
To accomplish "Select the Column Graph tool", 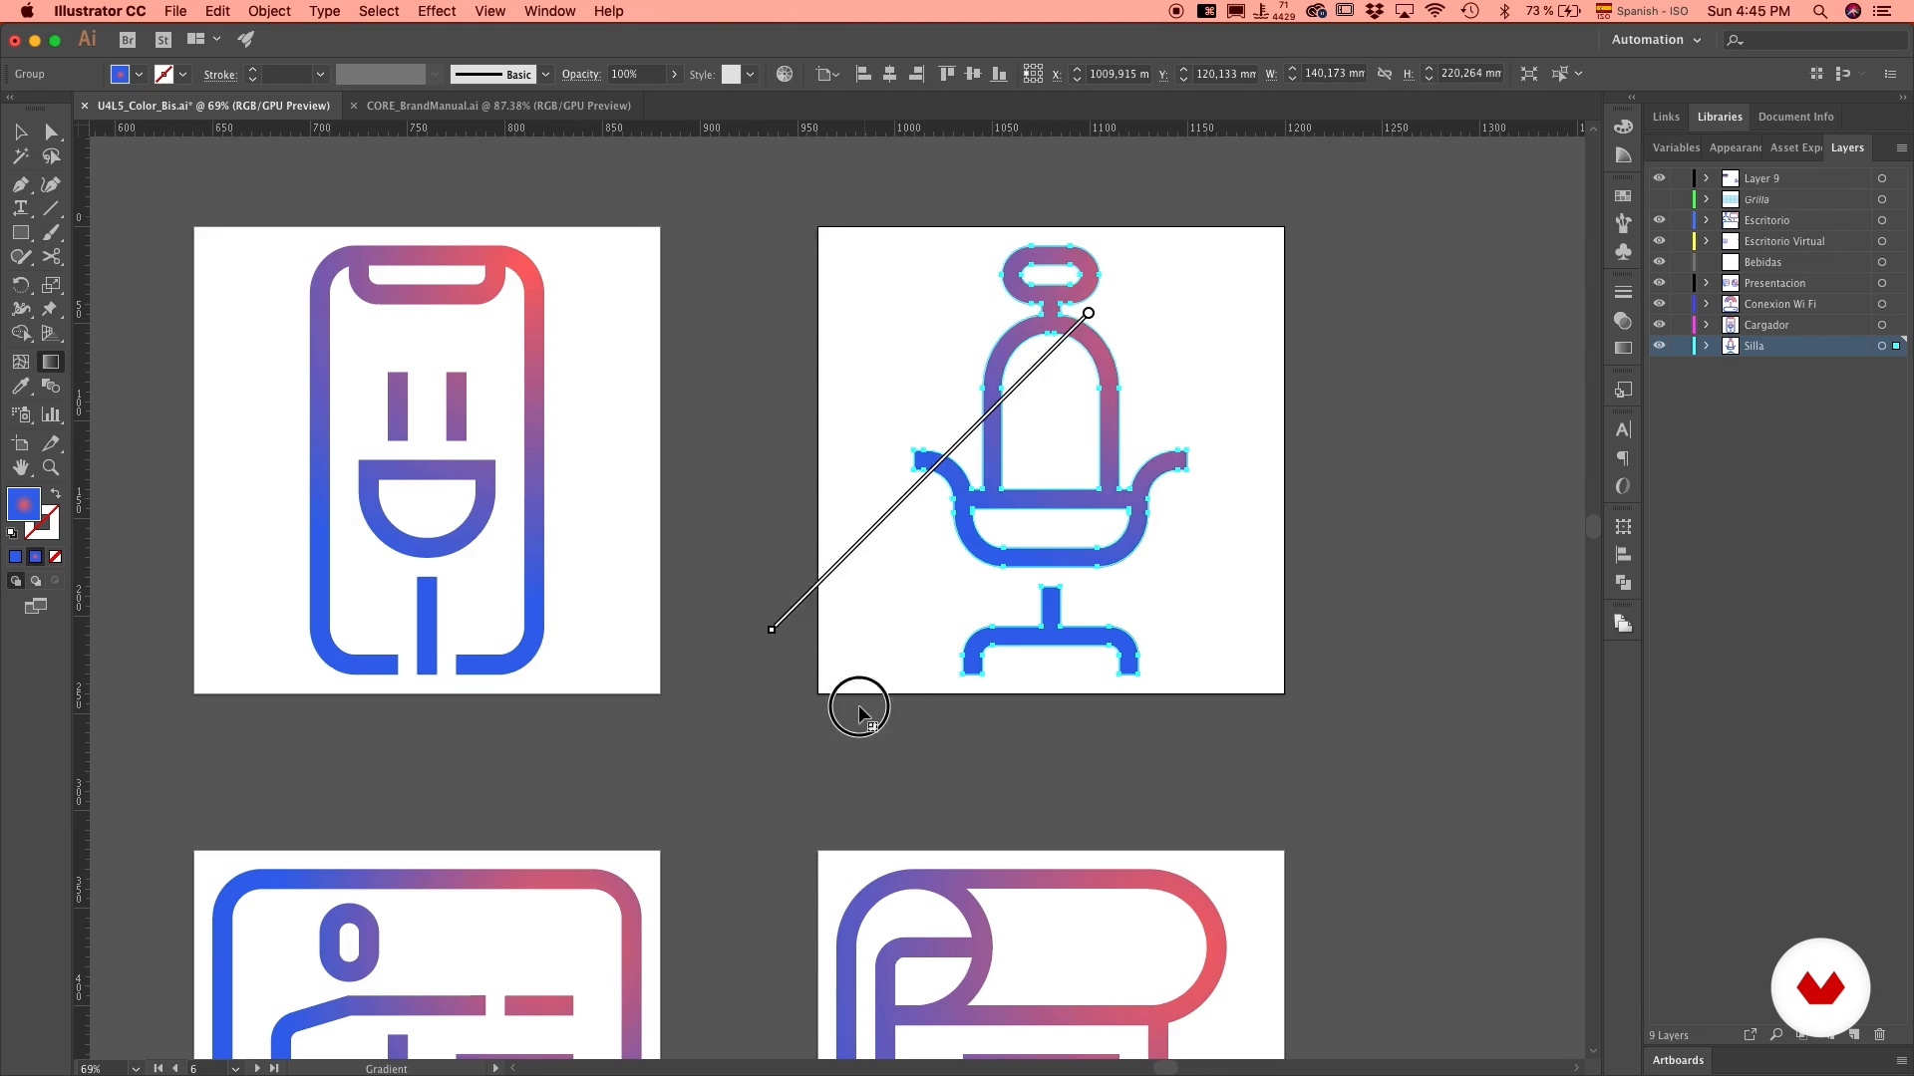I will [51, 414].
